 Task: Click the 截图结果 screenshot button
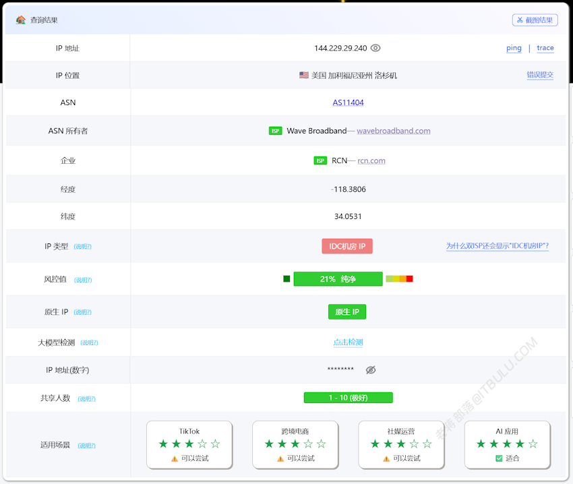[x=535, y=20]
